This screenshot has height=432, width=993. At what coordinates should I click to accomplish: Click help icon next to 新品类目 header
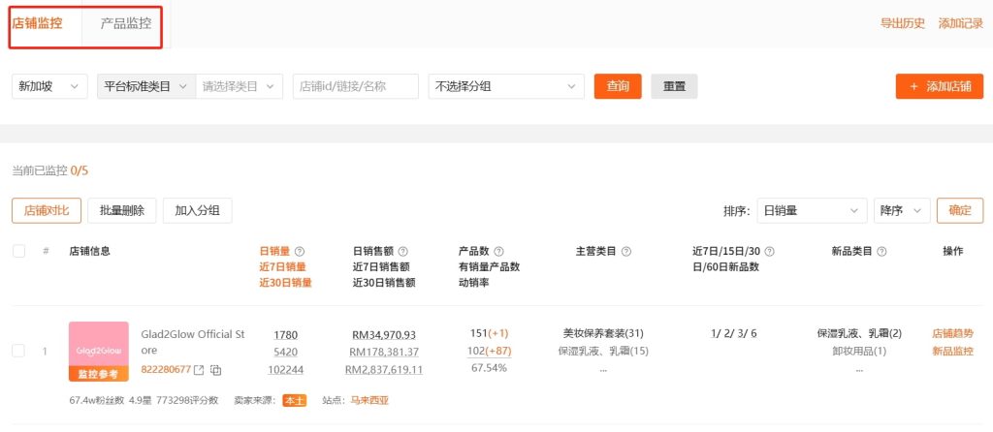pos(881,251)
